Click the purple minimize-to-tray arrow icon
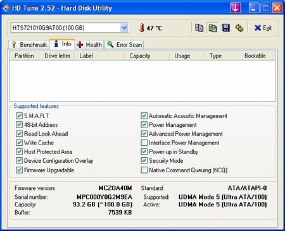This screenshot has height=231, width=285. coord(236,8)
